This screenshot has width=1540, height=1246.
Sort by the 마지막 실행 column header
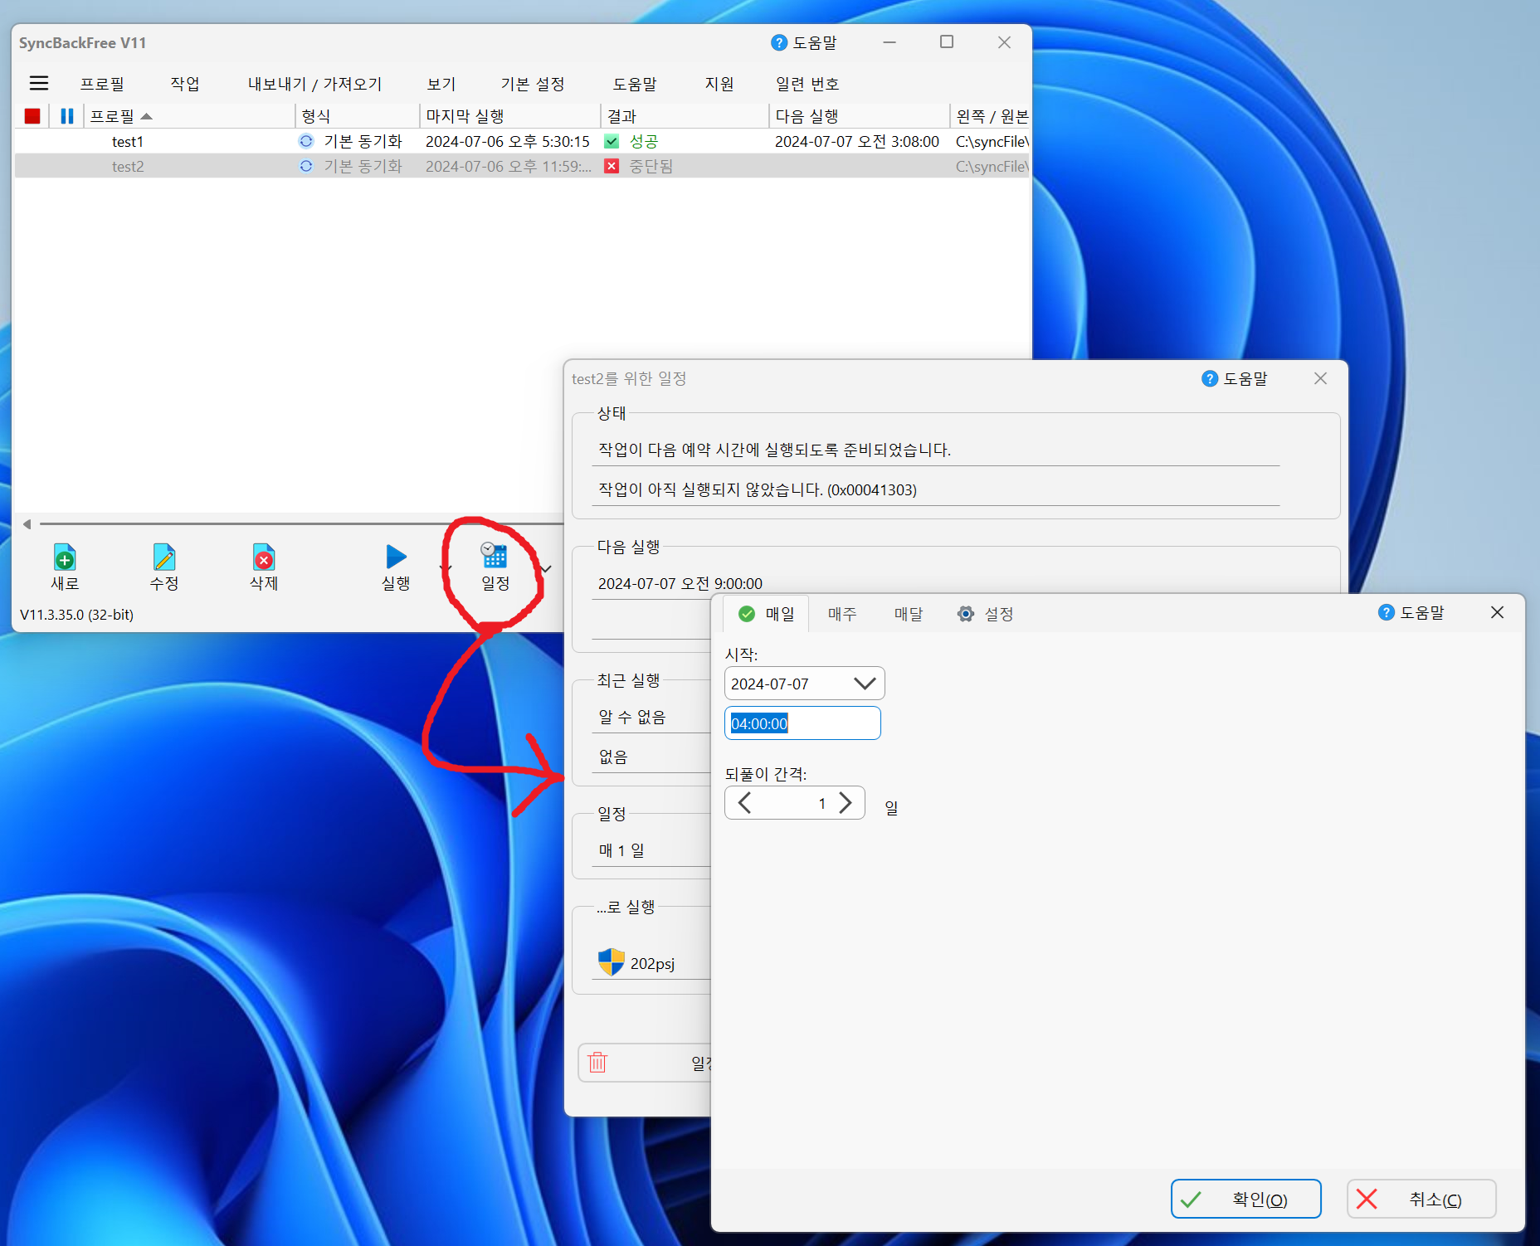(x=510, y=116)
